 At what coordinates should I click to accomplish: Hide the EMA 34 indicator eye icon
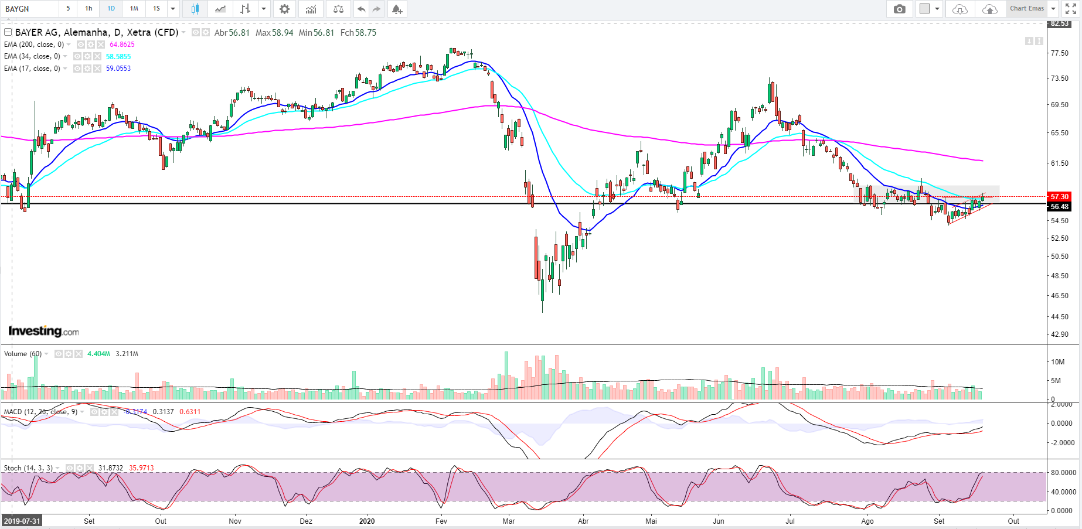click(77, 56)
